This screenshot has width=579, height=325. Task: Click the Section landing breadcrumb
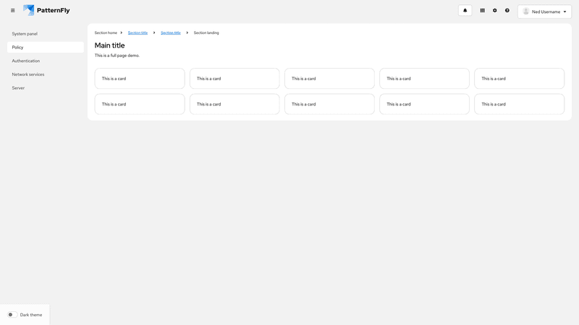point(206,32)
